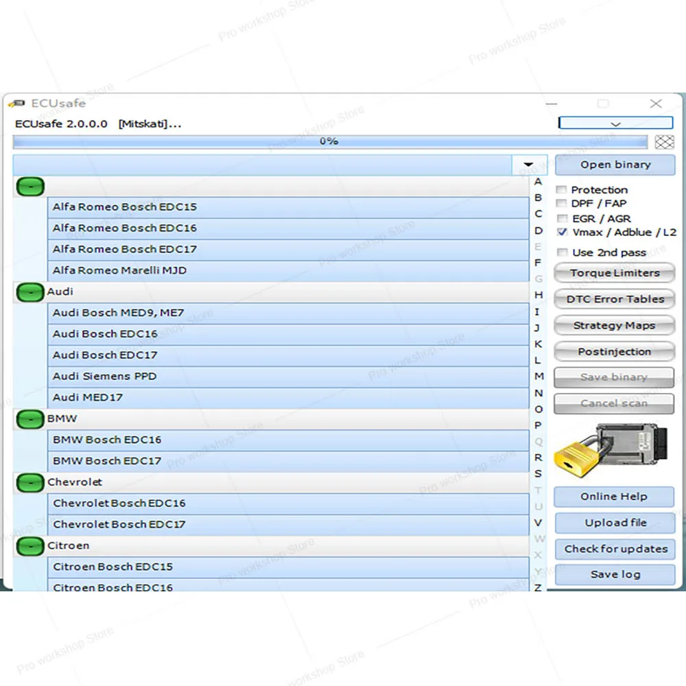The height and width of the screenshot is (686, 686).
Task: Select BMW Bosch EDC16
Action: pyautogui.click(x=288, y=440)
